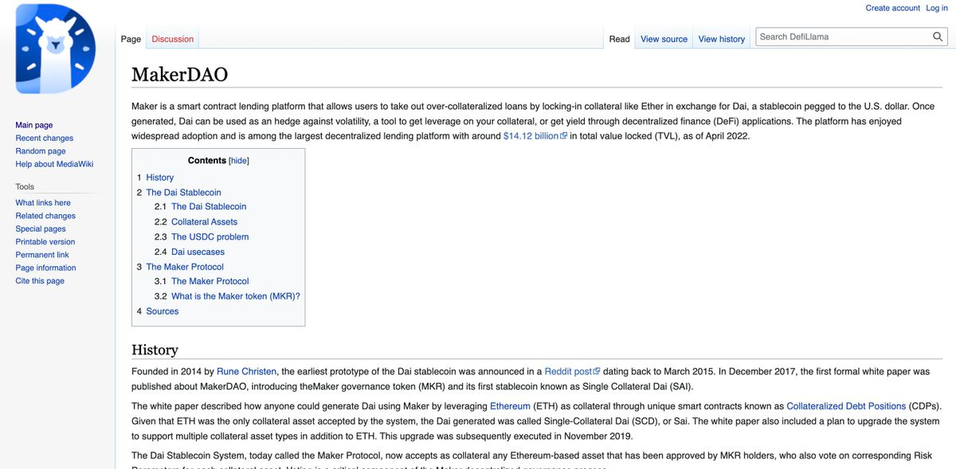Go to Main page in sidebar
This screenshot has width=956, height=469.
click(x=34, y=125)
